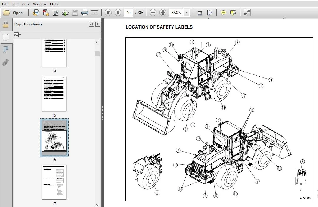Click thumbnail scrollbar up arrow
The height and width of the screenshot is (207, 318).
coord(97,42)
